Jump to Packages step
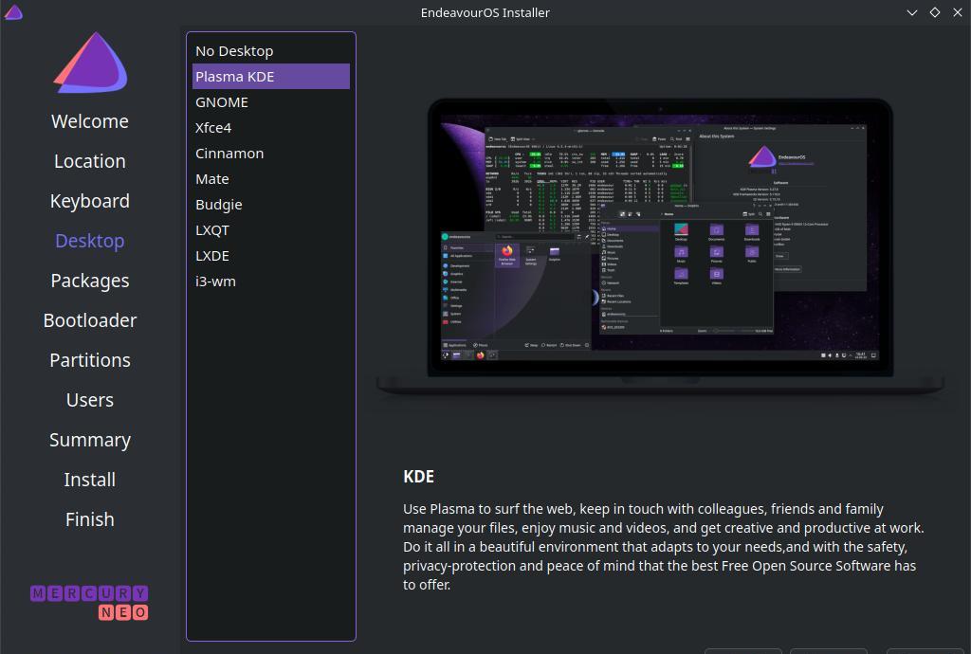This screenshot has height=654, width=971. coord(90,281)
